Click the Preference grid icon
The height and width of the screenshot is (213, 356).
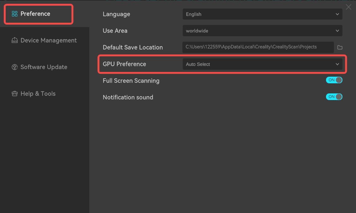15,14
